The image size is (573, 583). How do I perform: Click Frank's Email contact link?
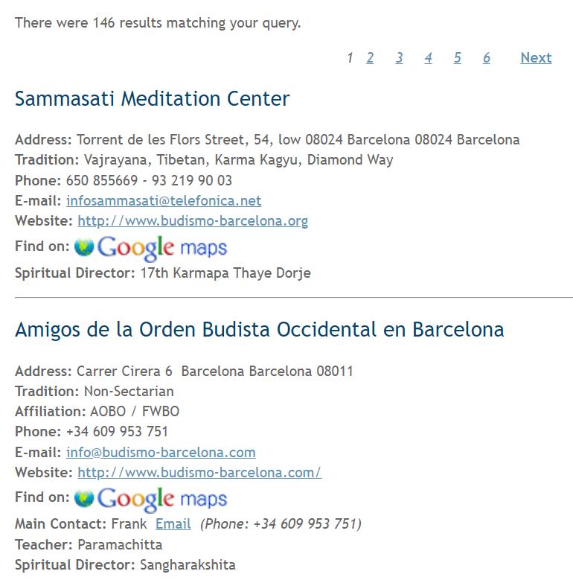coord(173,524)
